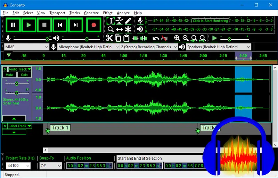278x178 pixels.
Task: Select the Zoom magnifier tool
Action: [x=111, y=29]
